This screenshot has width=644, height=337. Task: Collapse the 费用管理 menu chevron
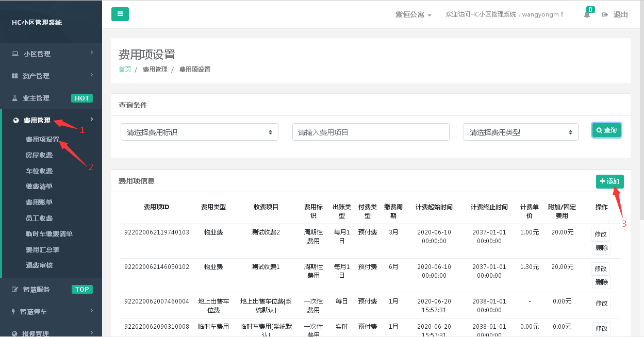(x=92, y=119)
